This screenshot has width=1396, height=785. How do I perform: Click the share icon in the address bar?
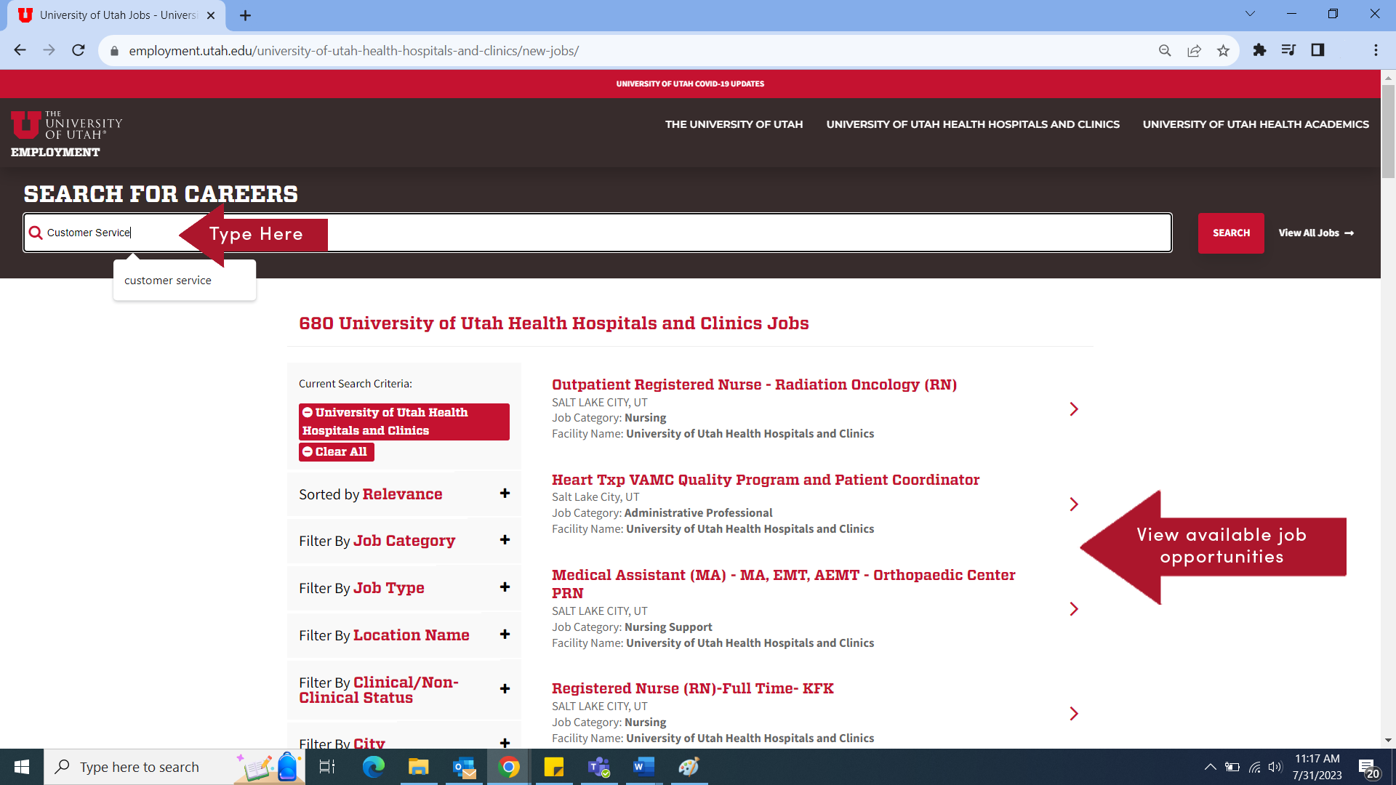[1195, 50]
